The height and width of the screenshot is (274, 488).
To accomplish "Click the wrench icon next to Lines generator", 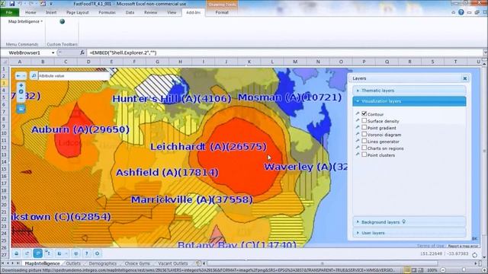I will pos(358,141).
